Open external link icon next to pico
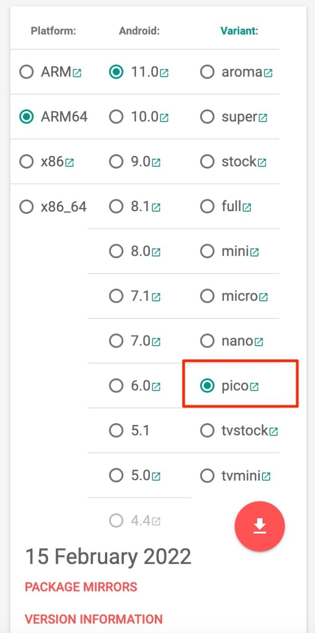This screenshot has height=633, width=315. [x=255, y=387]
